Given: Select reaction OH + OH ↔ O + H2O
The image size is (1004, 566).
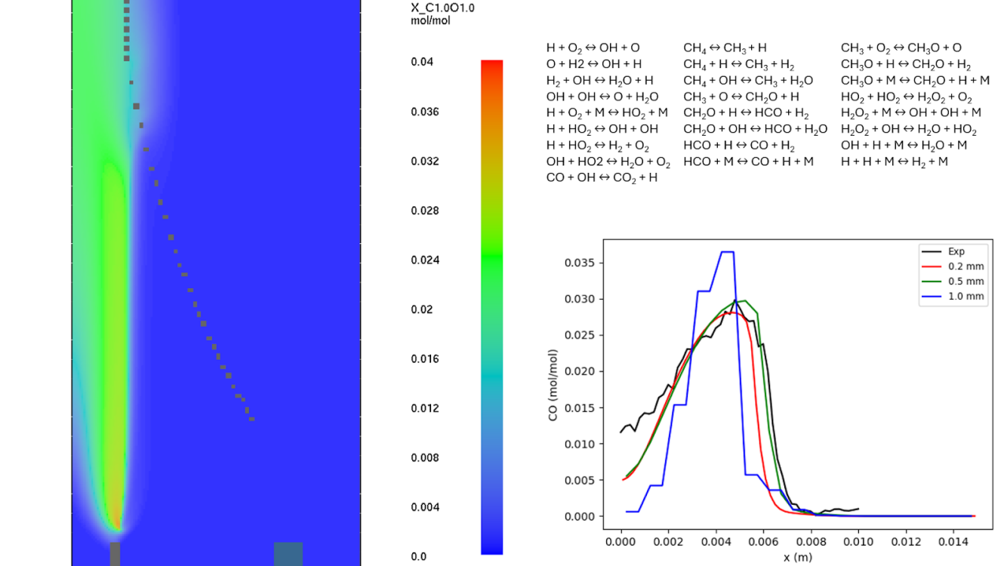Looking at the screenshot, I should 602,97.
